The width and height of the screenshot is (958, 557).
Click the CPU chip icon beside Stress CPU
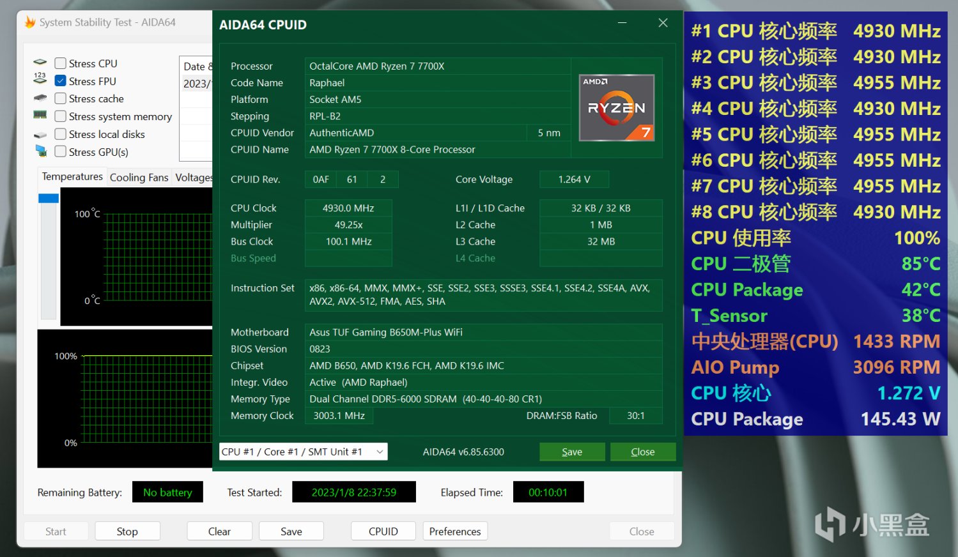coord(40,63)
